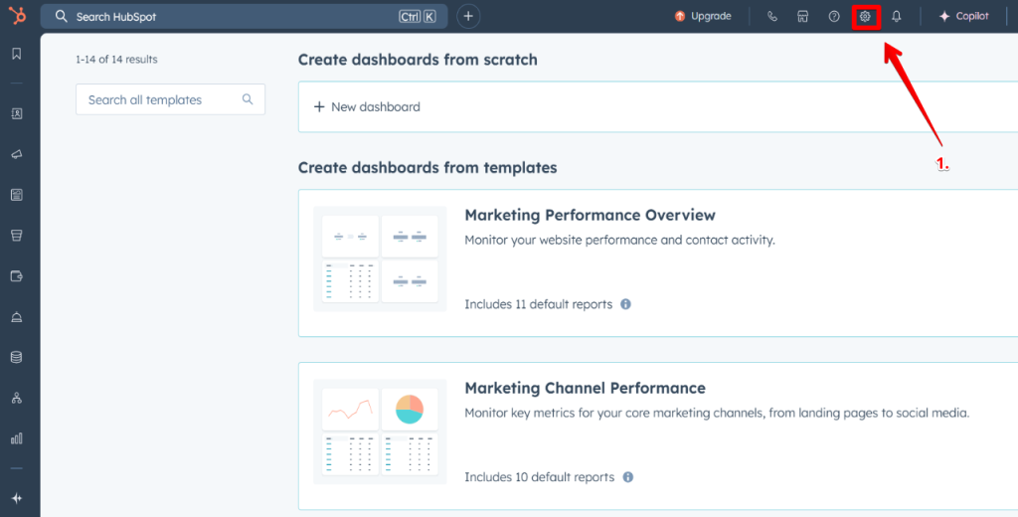
Task: Click the HubSpot sprocket logo
Action: pos(18,16)
